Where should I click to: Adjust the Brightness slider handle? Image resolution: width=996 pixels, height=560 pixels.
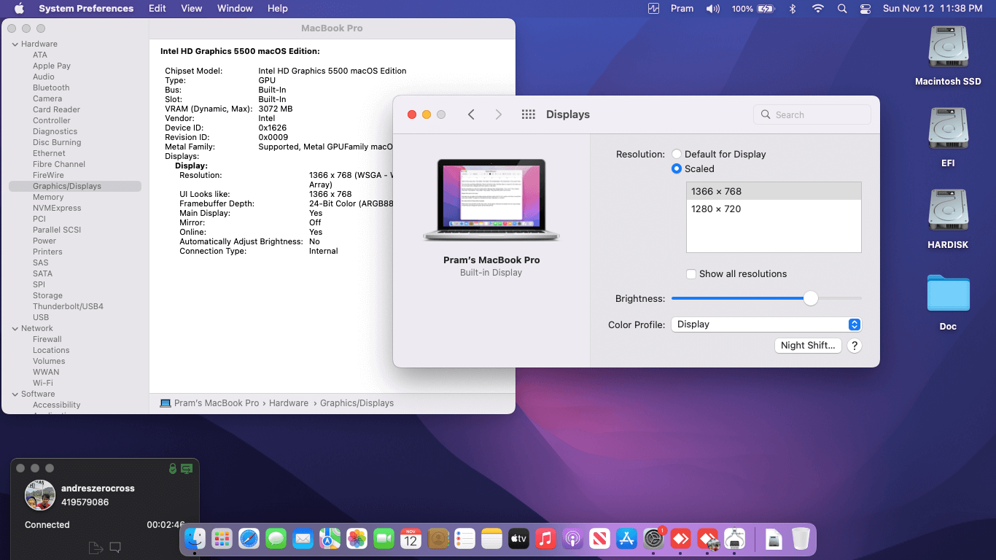810,298
